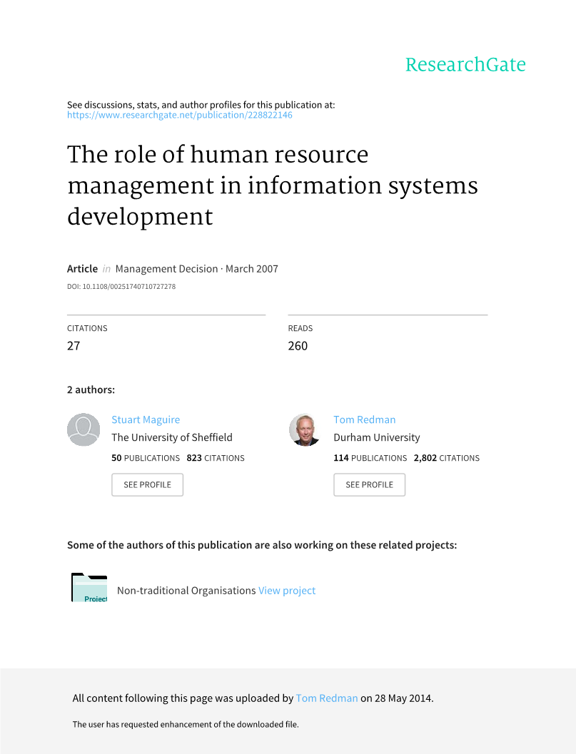Click Stuart Maguire's 50 publications stat
Viewport: 576px width, 754px height.
146,458
